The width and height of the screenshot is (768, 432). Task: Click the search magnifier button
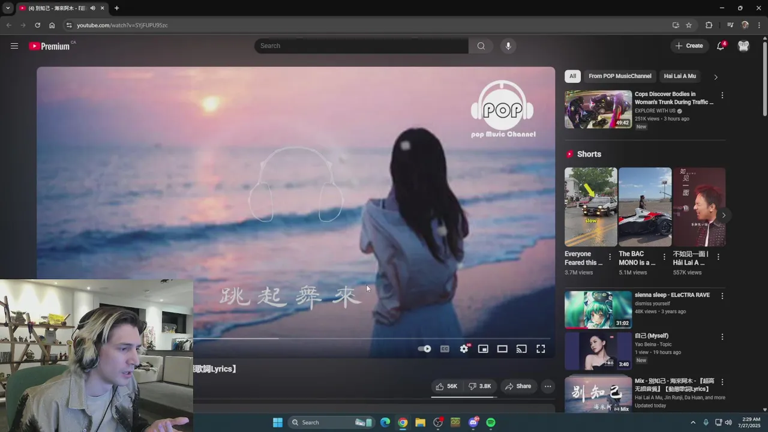(481, 46)
